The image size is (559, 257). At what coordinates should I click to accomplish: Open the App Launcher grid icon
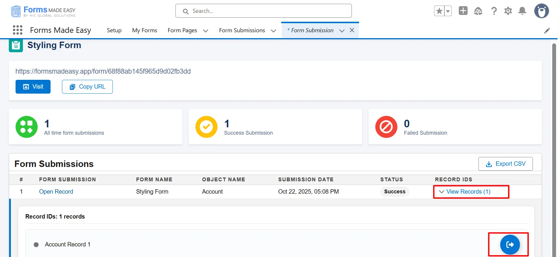click(x=18, y=30)
